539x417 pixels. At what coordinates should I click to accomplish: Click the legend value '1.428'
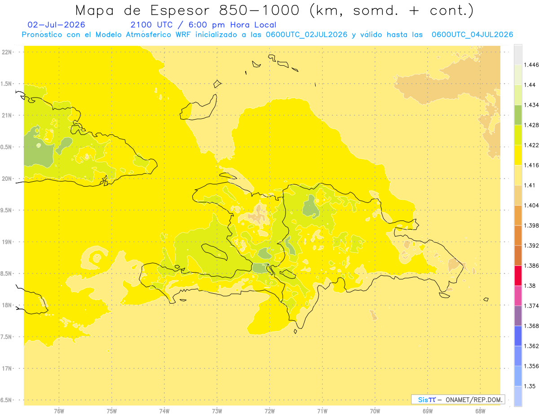531,125
